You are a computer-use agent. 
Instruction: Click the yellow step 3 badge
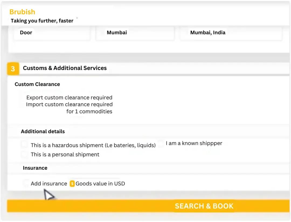13,69
